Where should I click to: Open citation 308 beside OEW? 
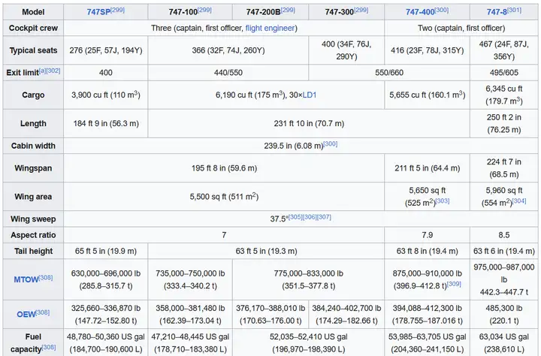point(43,312)
